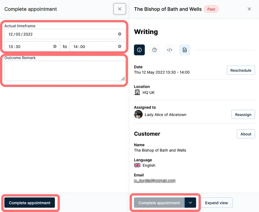This screenshot has height=212, width=259.
Task: Click The Bishop of Bath and Wells title
Action: tap(168, 9)
